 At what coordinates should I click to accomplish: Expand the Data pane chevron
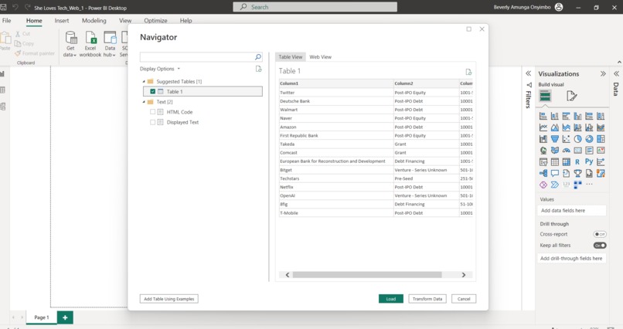[x=616, y=73]
